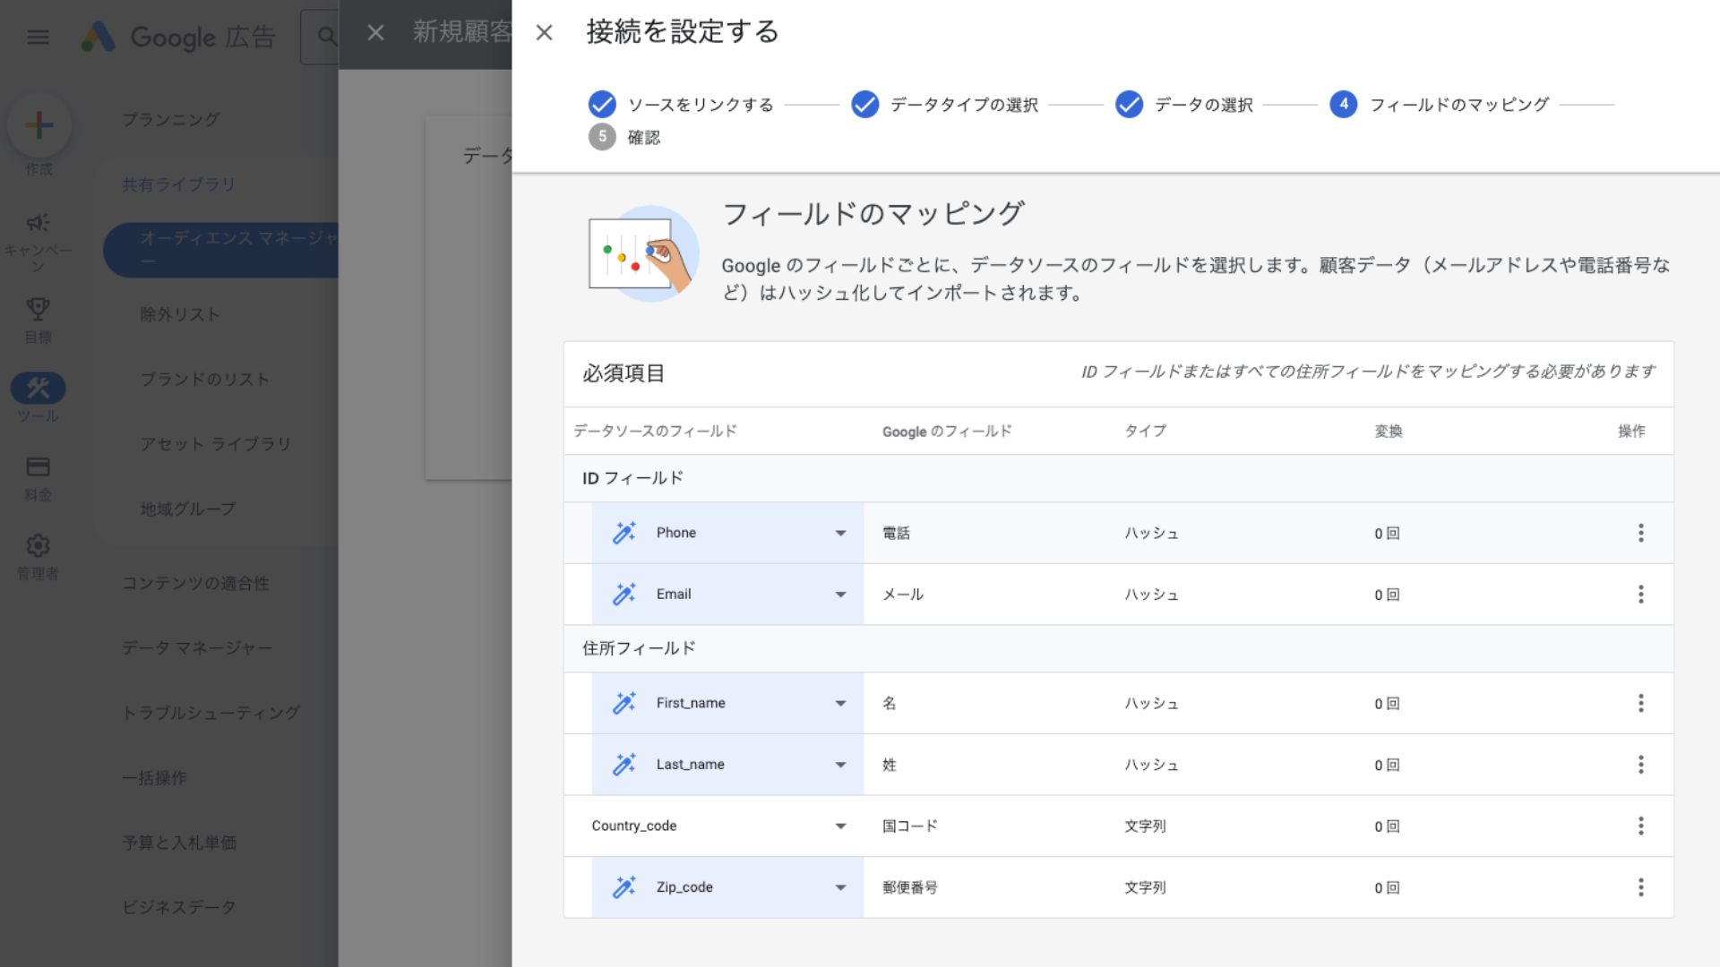Open トラブルシューティング in the sidebar
The width and height of the screenshot is (1720, 967).
[x=211, y=713]
